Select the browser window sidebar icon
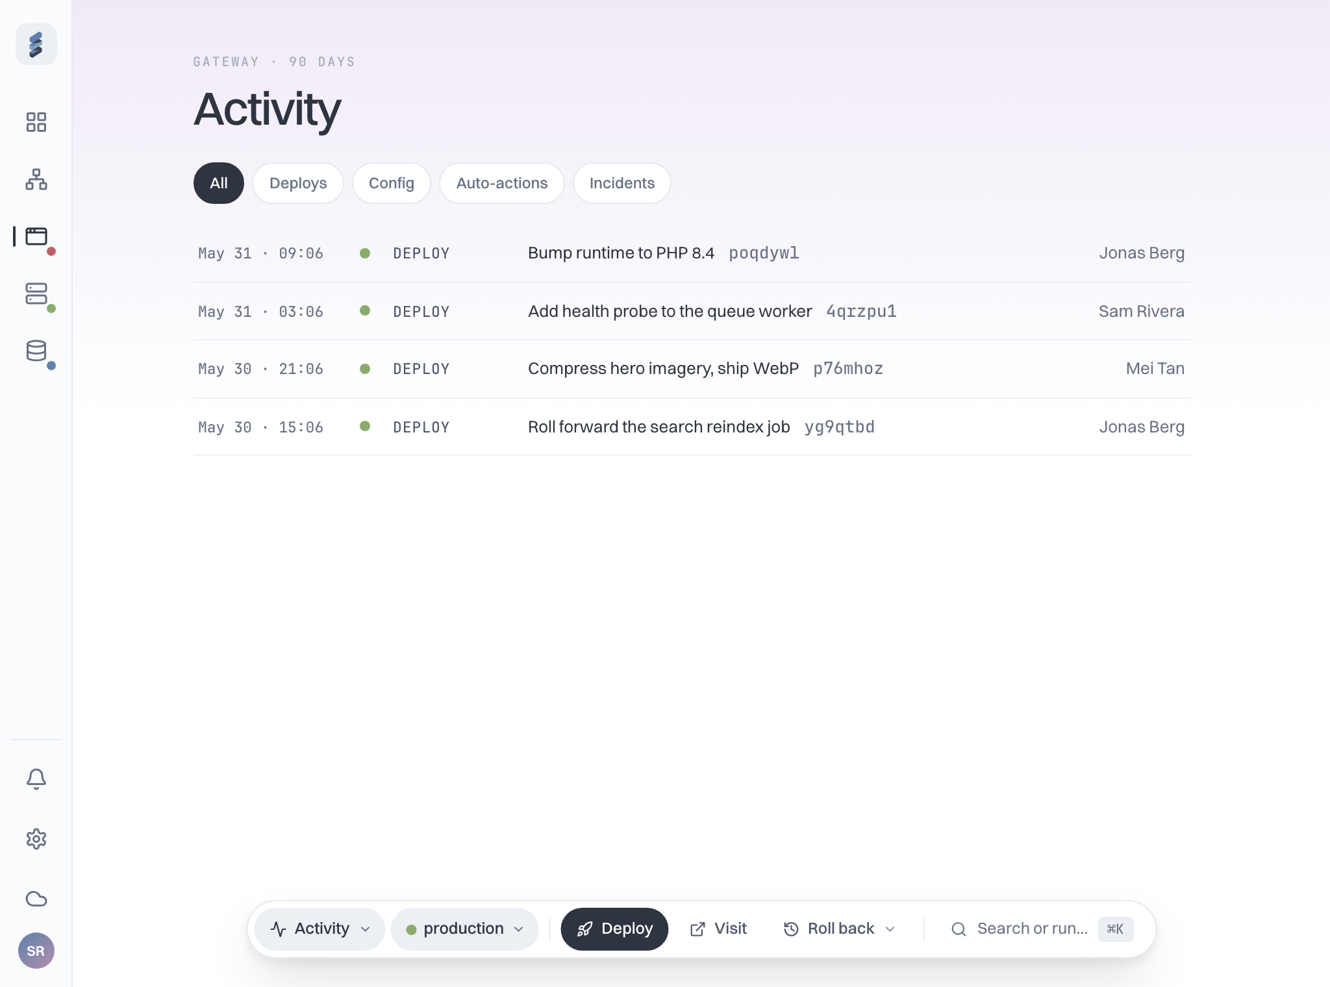Screen dimensions: 1330x987 (36, 236)
